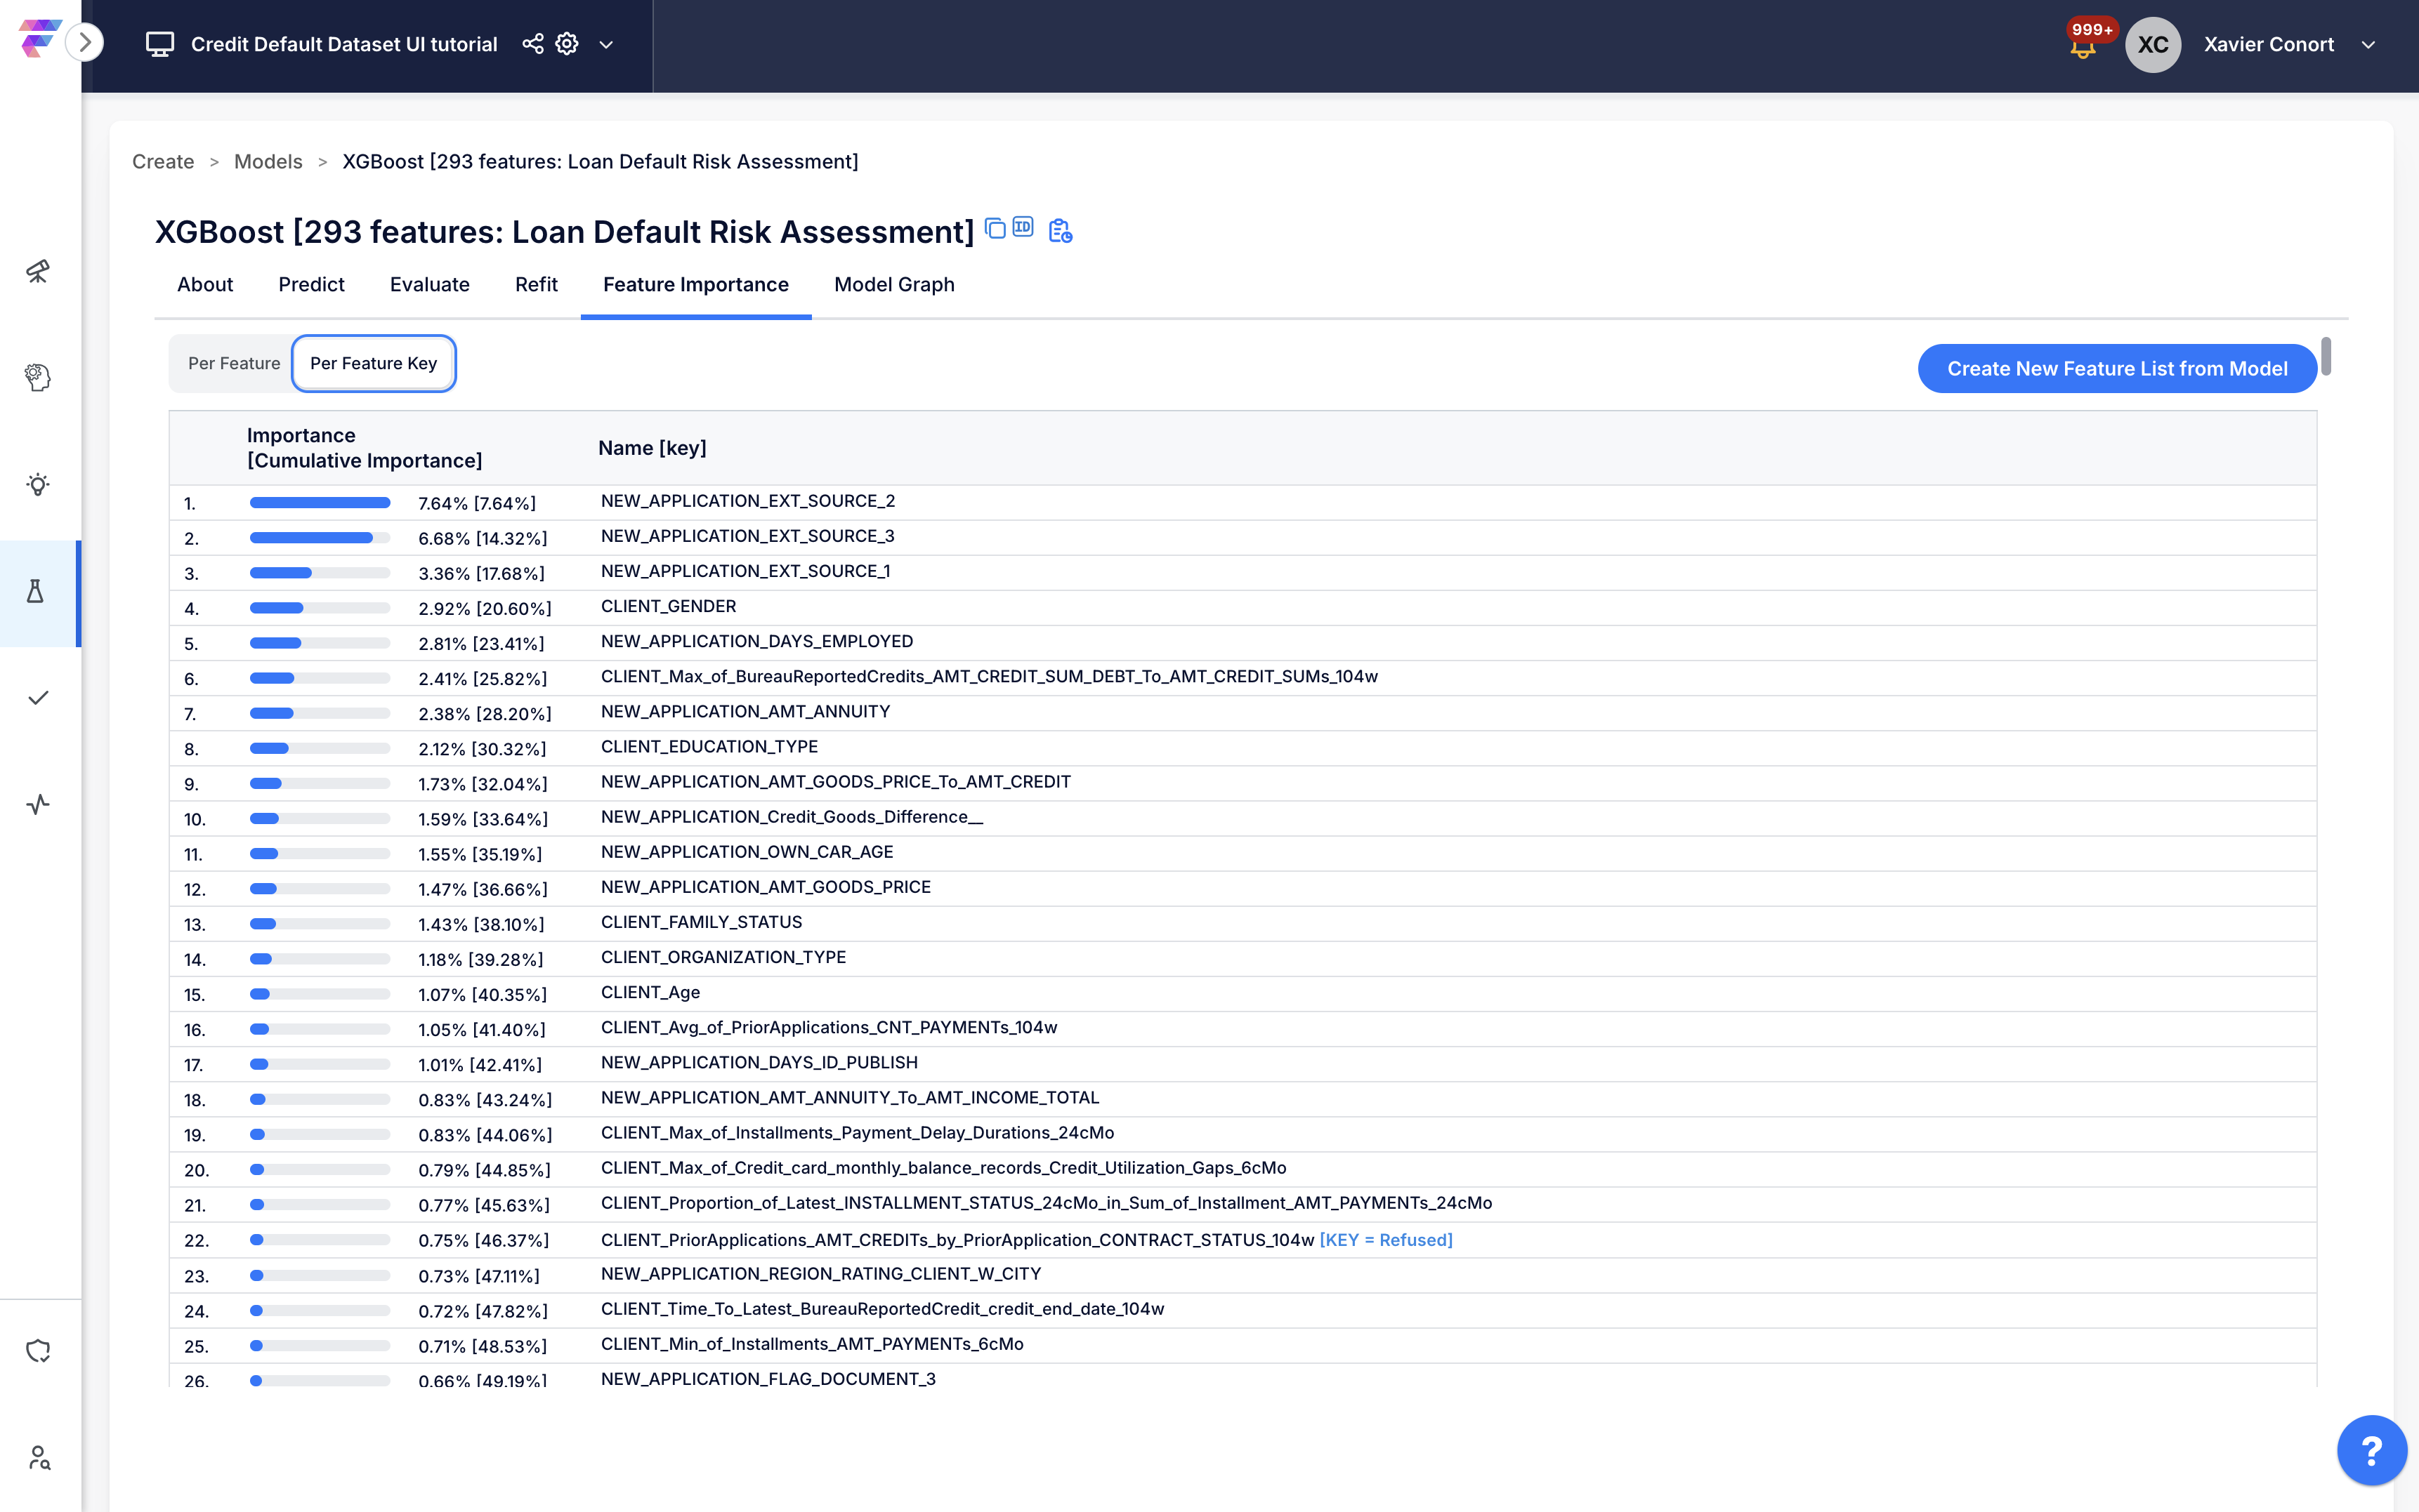Switch to the Model Graph tab

[x=893, y=284]
